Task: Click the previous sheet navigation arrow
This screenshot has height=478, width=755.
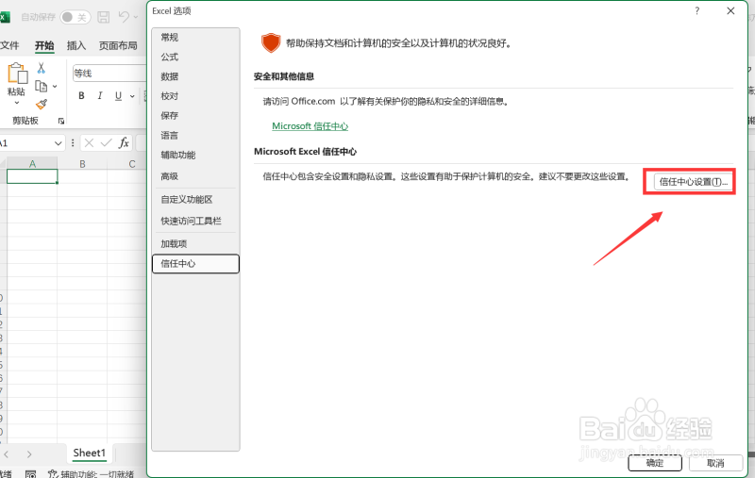Action: pyautogui.click(x=7, y=453)
